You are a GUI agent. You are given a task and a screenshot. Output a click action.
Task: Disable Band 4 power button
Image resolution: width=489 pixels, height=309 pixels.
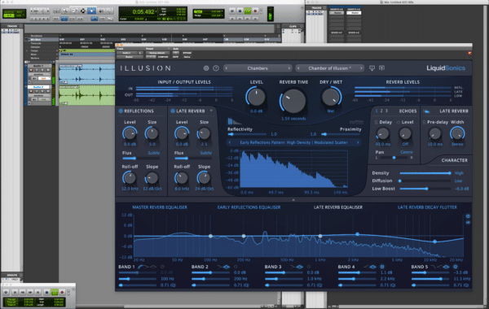point(382,267)
